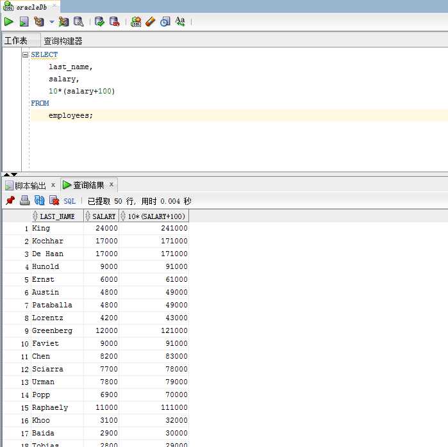Open the 脚本输出 tab
The width and height of the screenshot is (448, 447).
pos(30,186)
